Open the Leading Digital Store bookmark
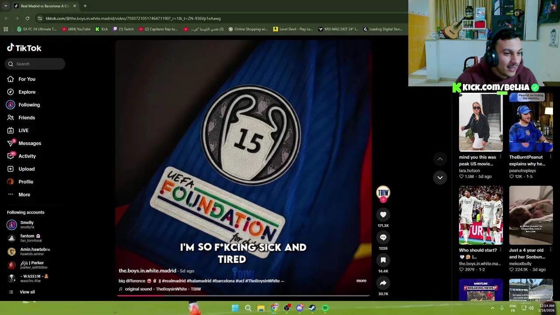 [383, 29]
